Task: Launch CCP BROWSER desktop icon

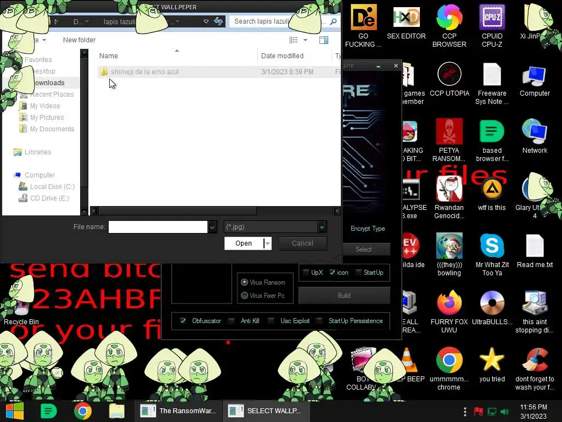Action: [449, 26]
